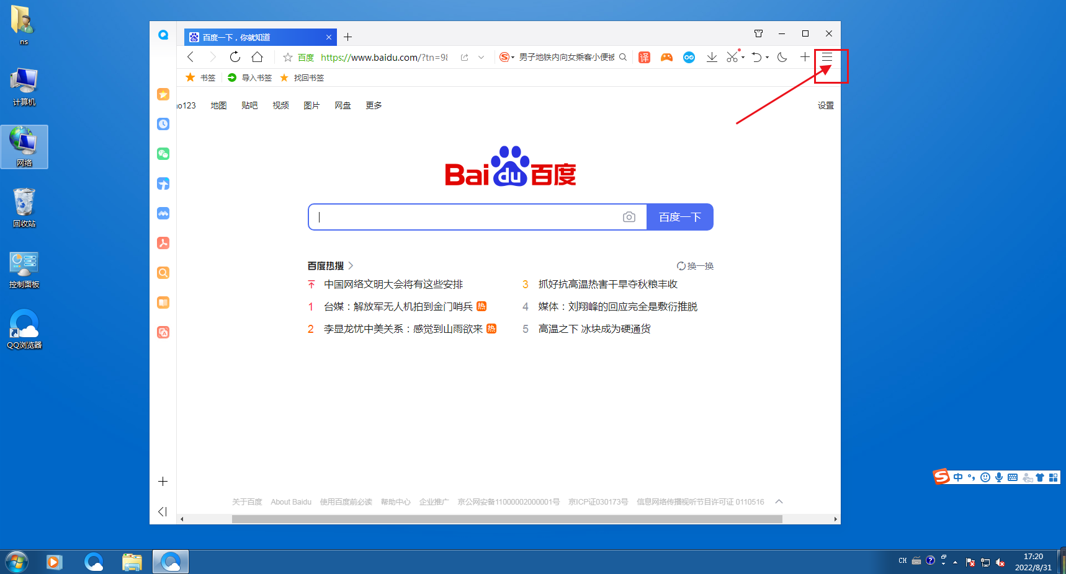Open the 网盘 link
1066x574 pixels.
(343, 105)
